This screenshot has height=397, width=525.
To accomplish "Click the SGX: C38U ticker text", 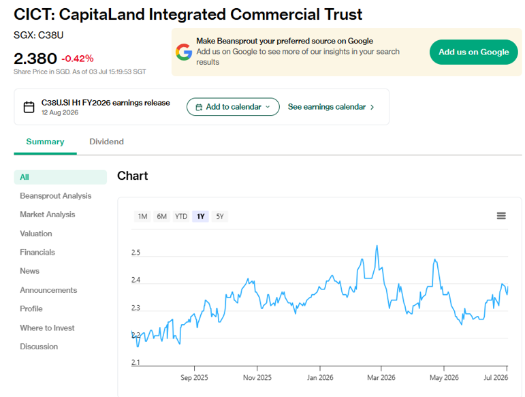I will coord(39,35).
